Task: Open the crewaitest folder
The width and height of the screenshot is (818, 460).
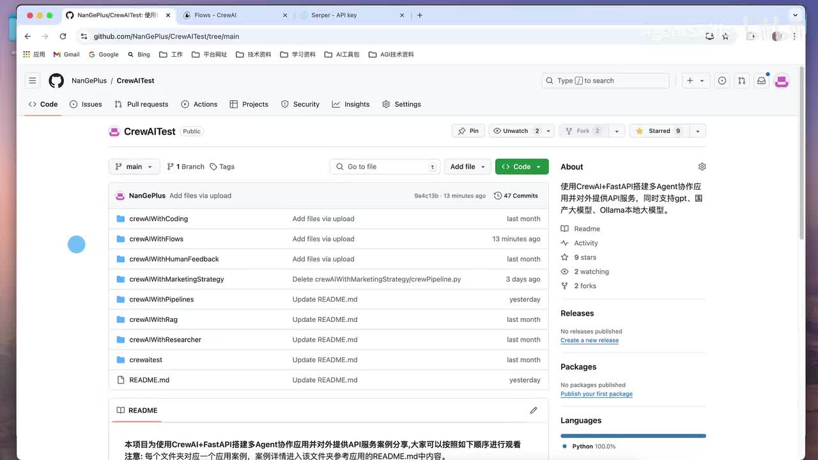Action: tap(146, 360)
